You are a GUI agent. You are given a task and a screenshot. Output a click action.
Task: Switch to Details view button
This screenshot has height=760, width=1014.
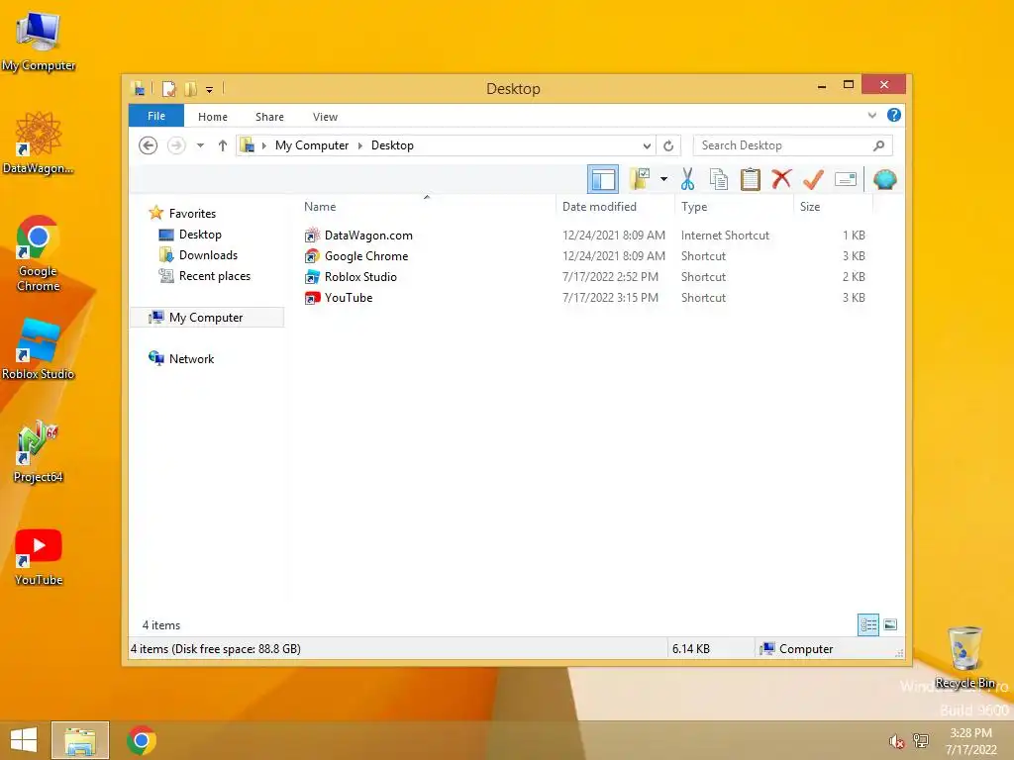pos(867,625)
